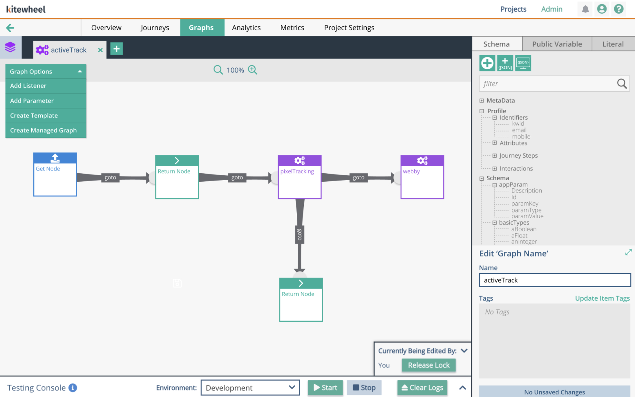Click the add JSON schema icon
The height and width of the screenshot is (397, 635).
pos(505,63)
